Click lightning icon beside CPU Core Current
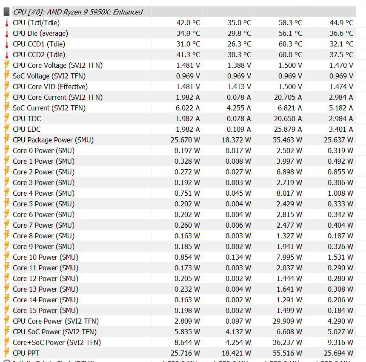This screenshot has height=362, width=366. tap(7, 97)
